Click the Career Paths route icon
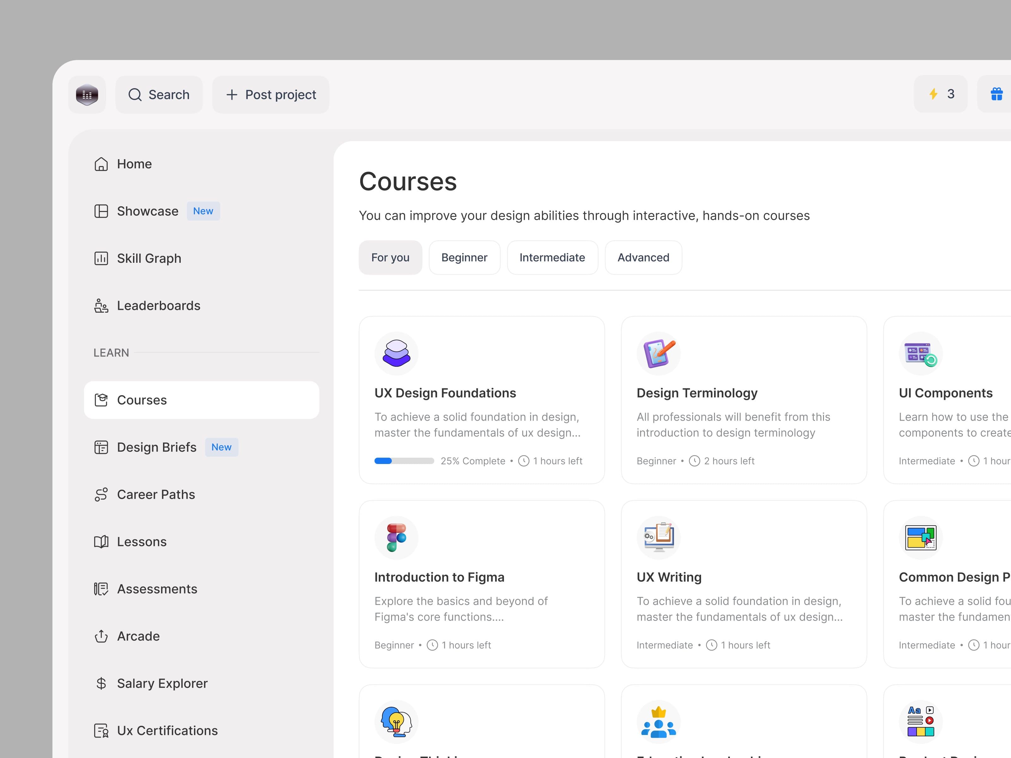 [101, 494]
